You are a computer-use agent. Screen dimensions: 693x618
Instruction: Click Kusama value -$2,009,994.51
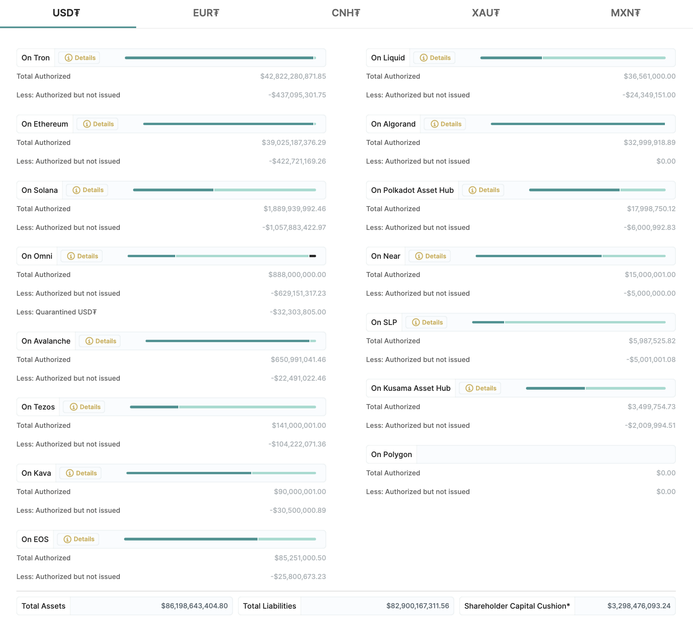(650, 426)
